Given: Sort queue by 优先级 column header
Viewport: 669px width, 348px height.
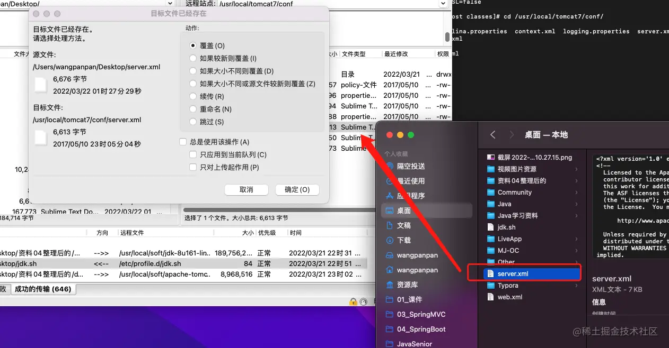Looking at the screenshot, I should click(271, 233).
